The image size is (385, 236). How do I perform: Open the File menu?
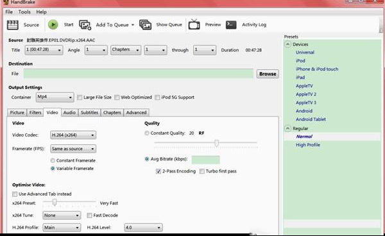point(9,12)
